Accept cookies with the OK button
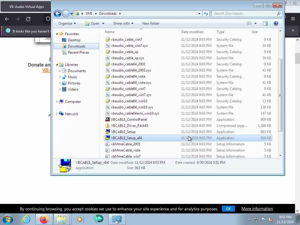 point(229,209)
